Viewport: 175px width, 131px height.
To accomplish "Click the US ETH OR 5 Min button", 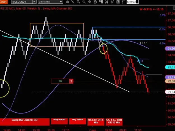I will [x=96, y=122].
